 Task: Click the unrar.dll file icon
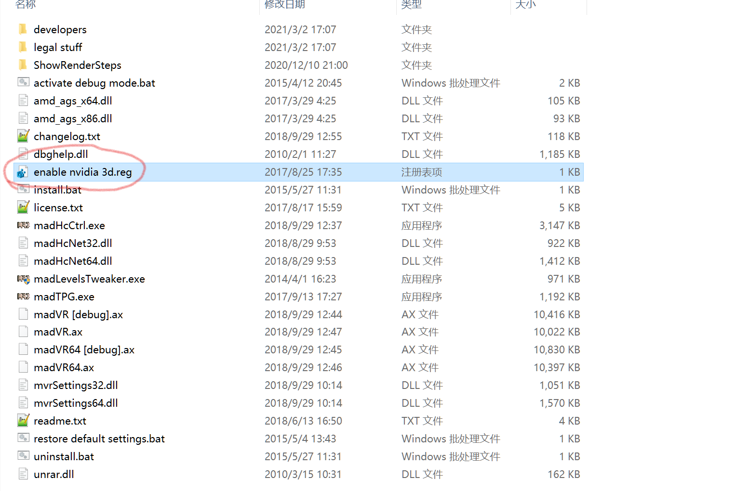pos(23,474)
